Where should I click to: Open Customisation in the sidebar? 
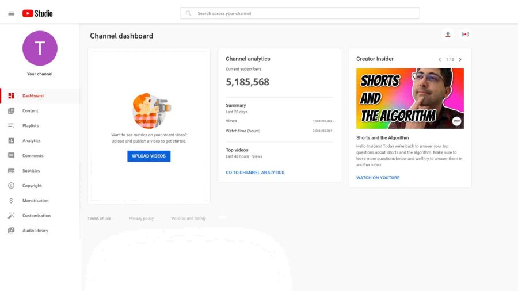point(36,216)
